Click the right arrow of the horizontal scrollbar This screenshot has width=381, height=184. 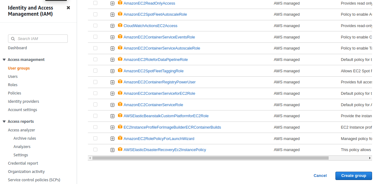tap(370, 158)
